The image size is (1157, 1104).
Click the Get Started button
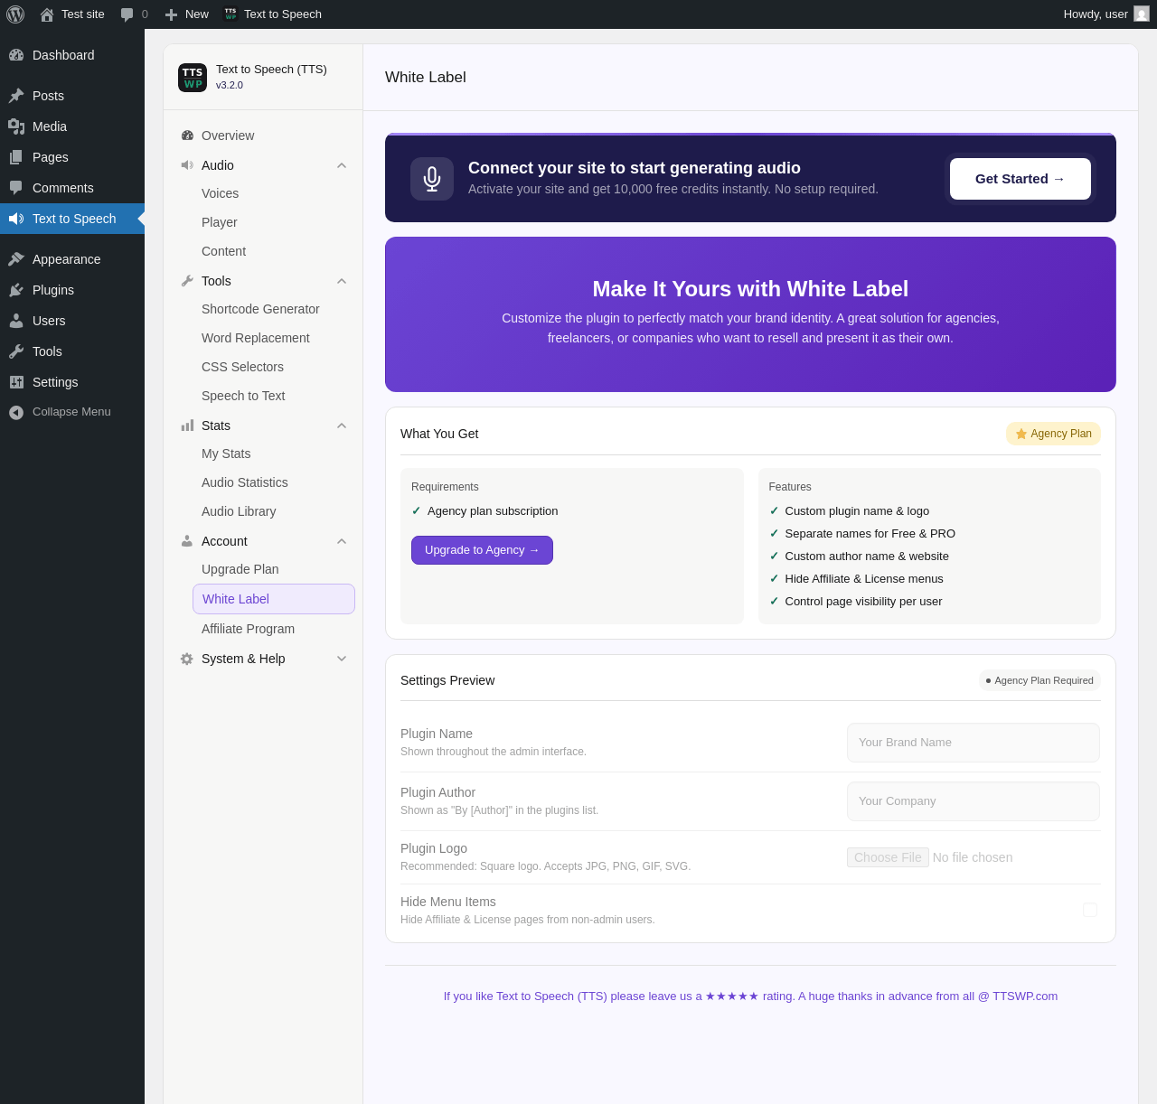(x=1021, y=179)
